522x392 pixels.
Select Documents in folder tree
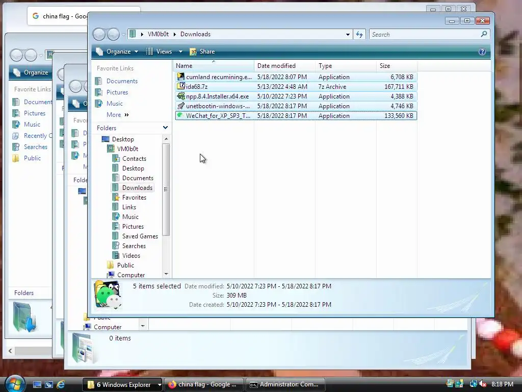138,178
